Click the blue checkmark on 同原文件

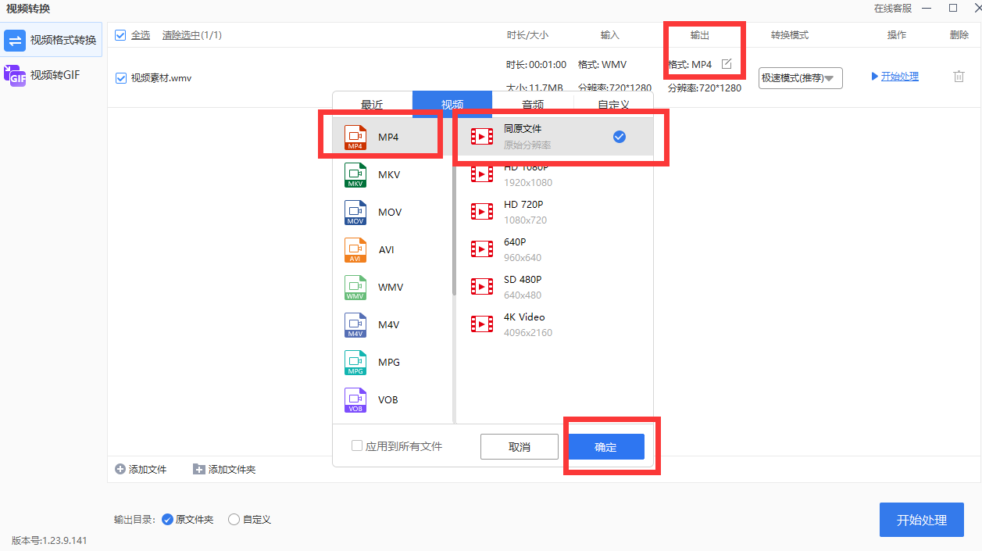tap(620, 137)
